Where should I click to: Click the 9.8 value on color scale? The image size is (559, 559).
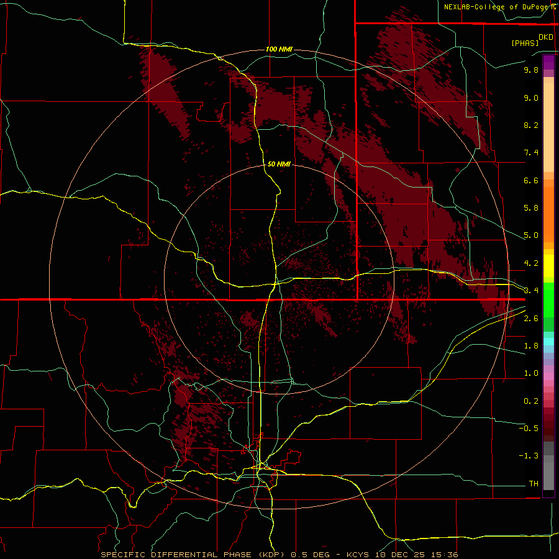(x=531, y=70)
